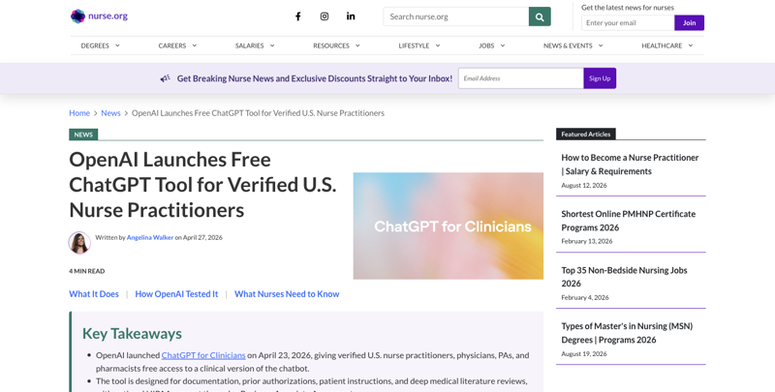The image size is (775, 392).
Task: Open Shortest Online PMHNP Certificate Programs article
Action: pyautogui.click(x=628, y=221)
